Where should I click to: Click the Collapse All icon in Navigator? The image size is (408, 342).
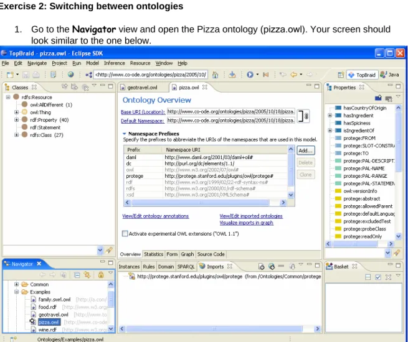point(77,275)
